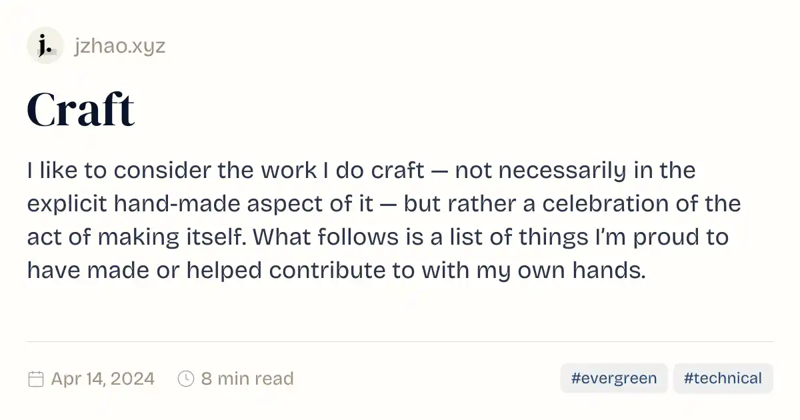Click the "Craft" article title
This screenshot has width=800, height=420.
(81, 109)
